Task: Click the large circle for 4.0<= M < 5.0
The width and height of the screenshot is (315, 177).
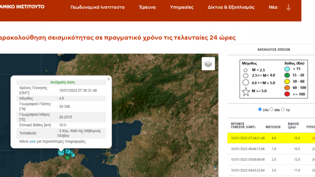Action: click(x=246, y=82)
